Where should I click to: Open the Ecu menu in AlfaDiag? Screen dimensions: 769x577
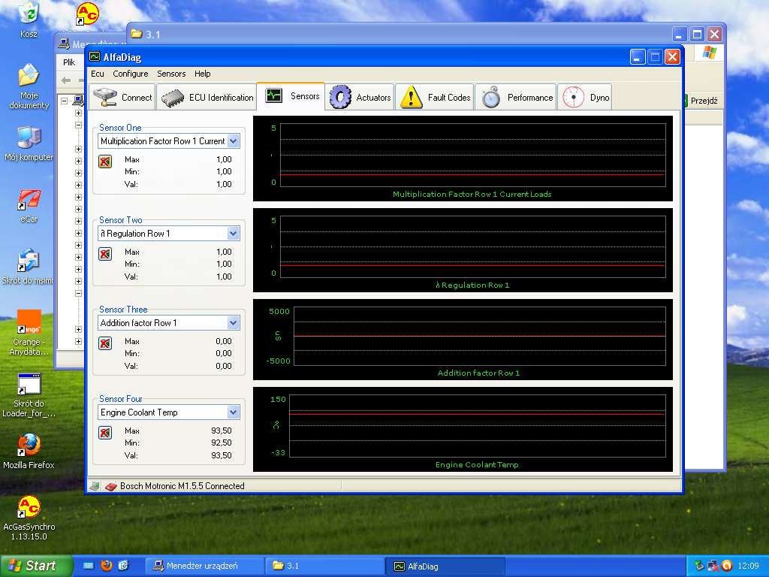pos(98,74)
